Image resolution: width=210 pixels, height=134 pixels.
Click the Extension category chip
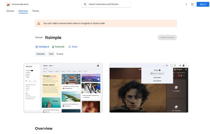[x=41, y=54]
